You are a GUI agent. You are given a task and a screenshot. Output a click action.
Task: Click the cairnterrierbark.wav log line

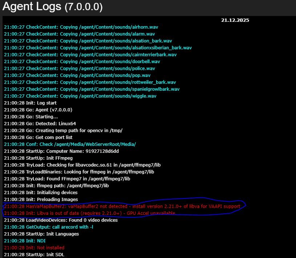pos(90,55)
